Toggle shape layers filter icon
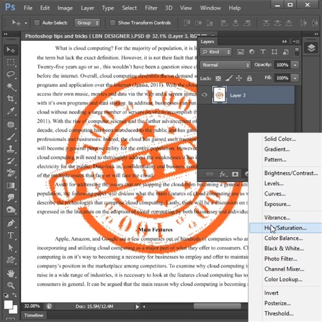Image resolution: width=322 pixels, height=322 pixels. (x=274, y=51)
